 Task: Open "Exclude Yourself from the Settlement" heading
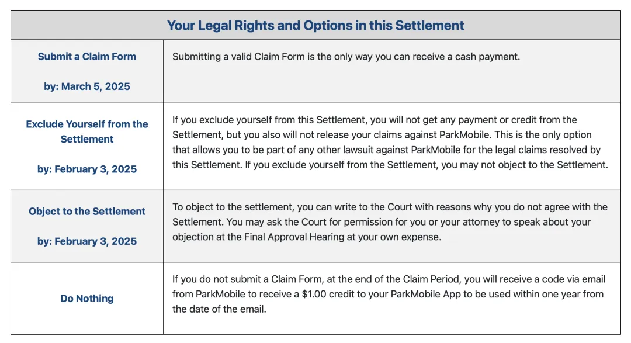(87, 131)
